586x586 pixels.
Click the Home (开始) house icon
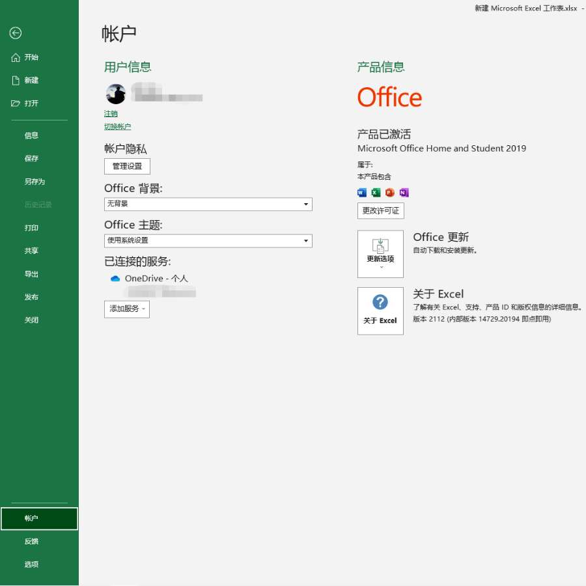click(x=16, y=57)
